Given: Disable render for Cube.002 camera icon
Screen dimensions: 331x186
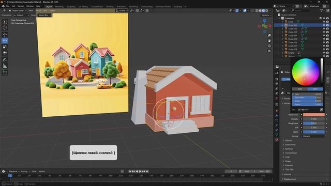Looking at the screenshot, I should pos(327,28).
